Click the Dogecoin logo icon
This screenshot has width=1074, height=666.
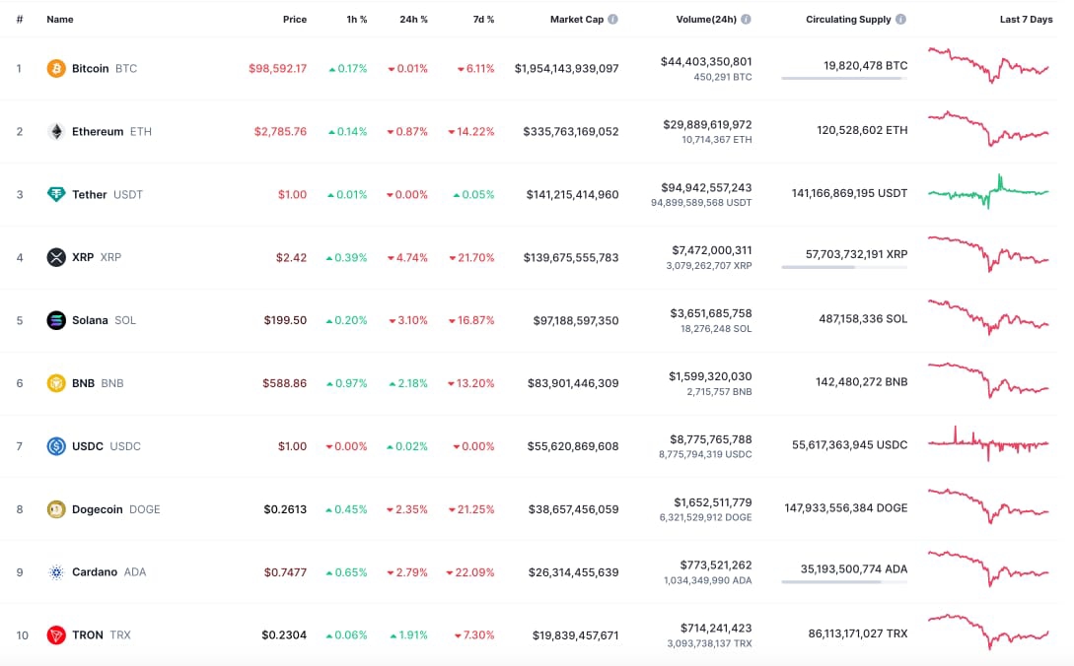click(56, 509)
